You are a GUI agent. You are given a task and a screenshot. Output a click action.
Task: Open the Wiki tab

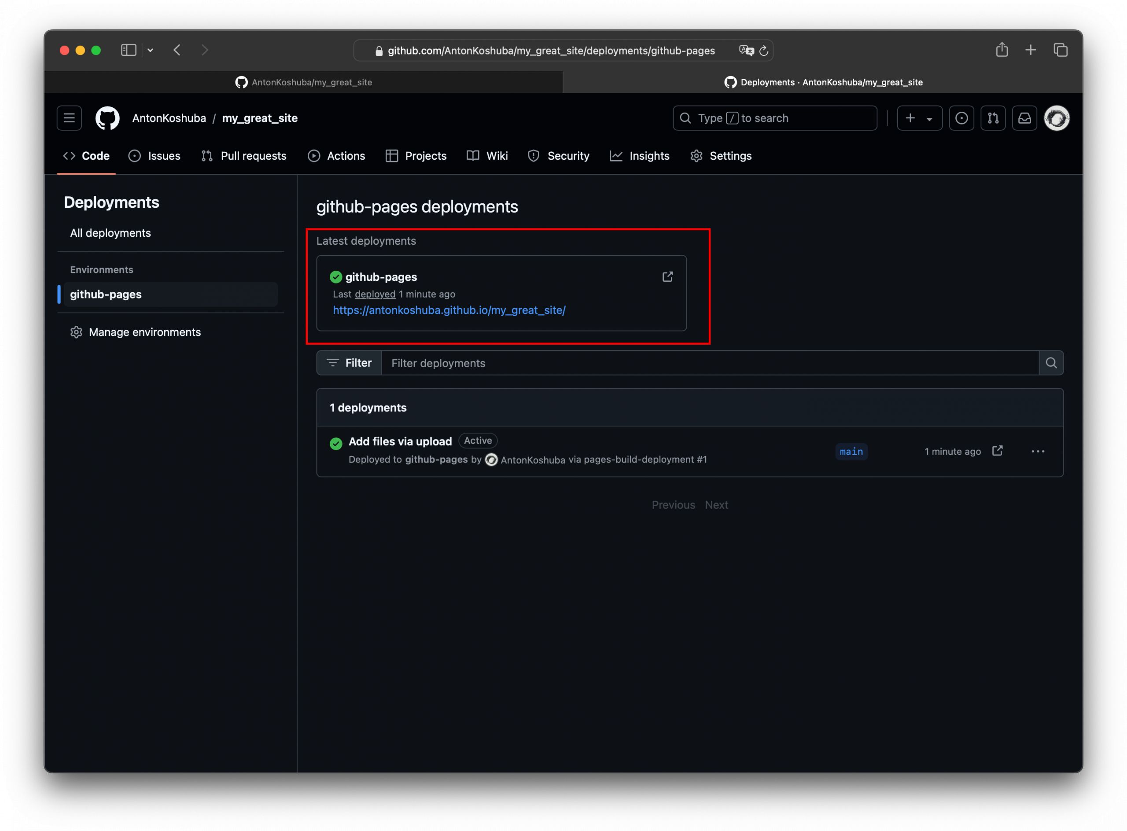[x=487, y=156]
